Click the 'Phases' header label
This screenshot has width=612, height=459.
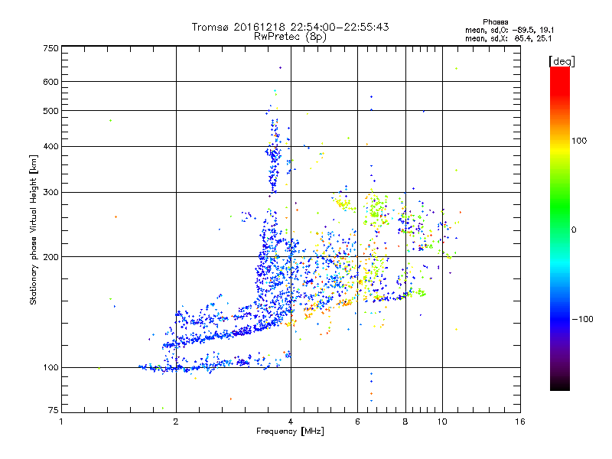[495, 22]
